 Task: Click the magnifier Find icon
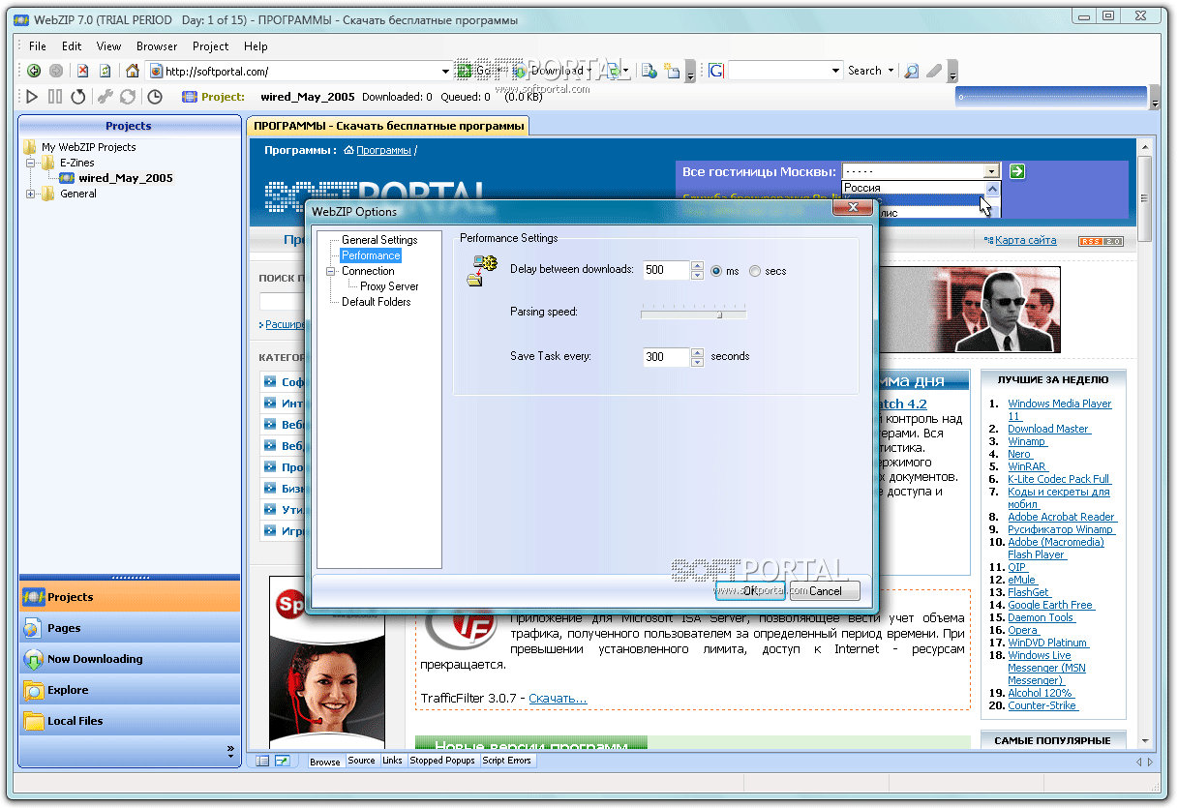(x=911, y=71)
